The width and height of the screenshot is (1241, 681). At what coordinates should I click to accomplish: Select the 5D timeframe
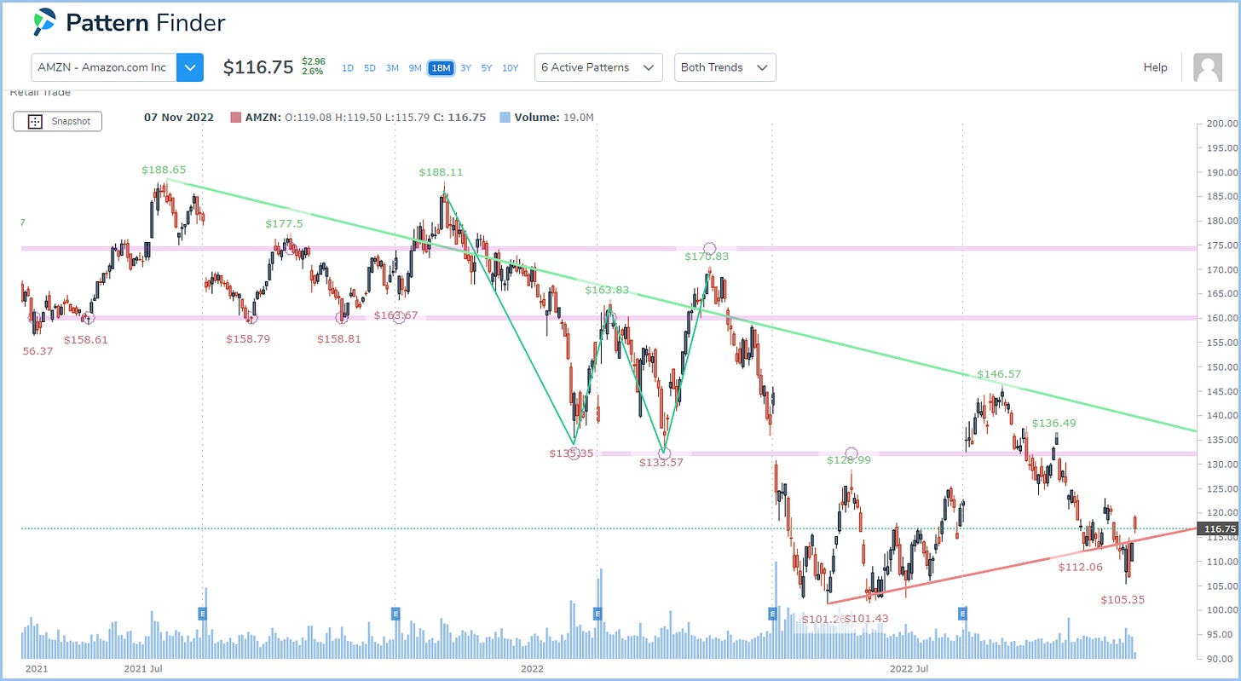[x=369, y=68]
